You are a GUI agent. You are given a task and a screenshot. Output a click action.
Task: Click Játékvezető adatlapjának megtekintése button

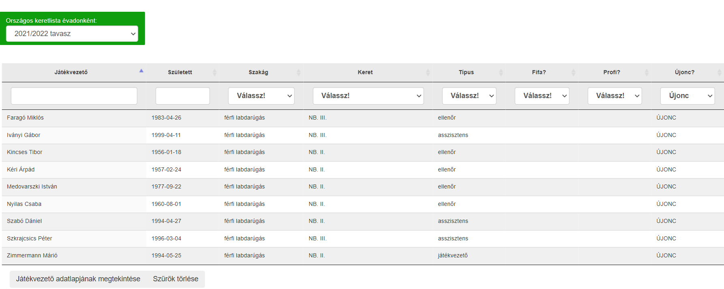point(78,279)
